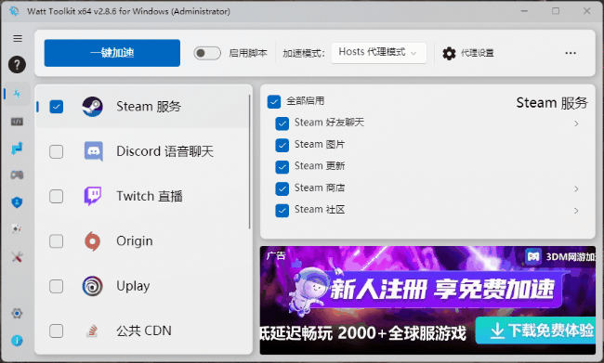
Task: Open the hamburger navigation menu
Action: tap(18, 38)
